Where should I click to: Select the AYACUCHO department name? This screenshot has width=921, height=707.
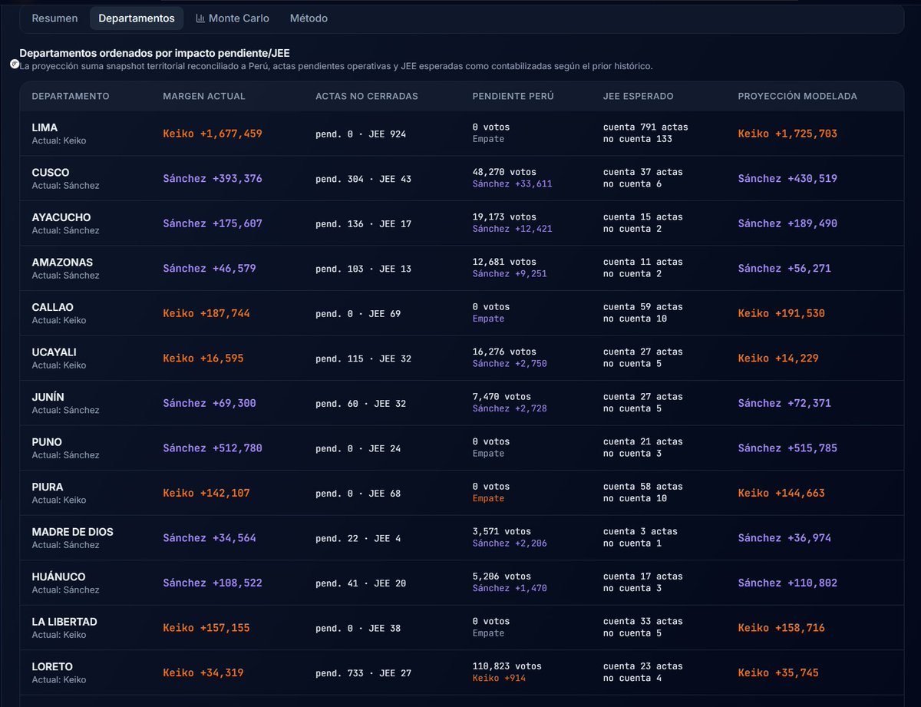tap(61, 217)
